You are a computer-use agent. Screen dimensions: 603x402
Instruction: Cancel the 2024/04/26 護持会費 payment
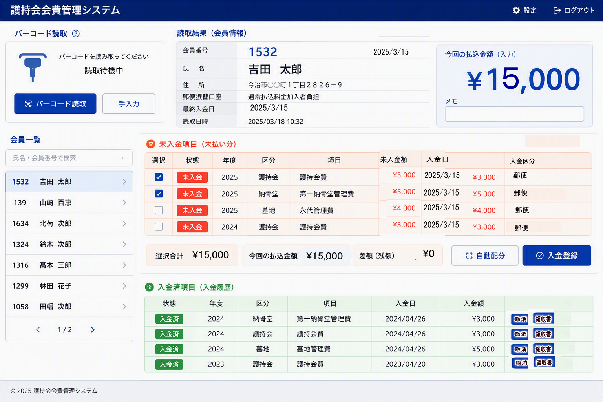pyautogui.click(x=520, y=334)
